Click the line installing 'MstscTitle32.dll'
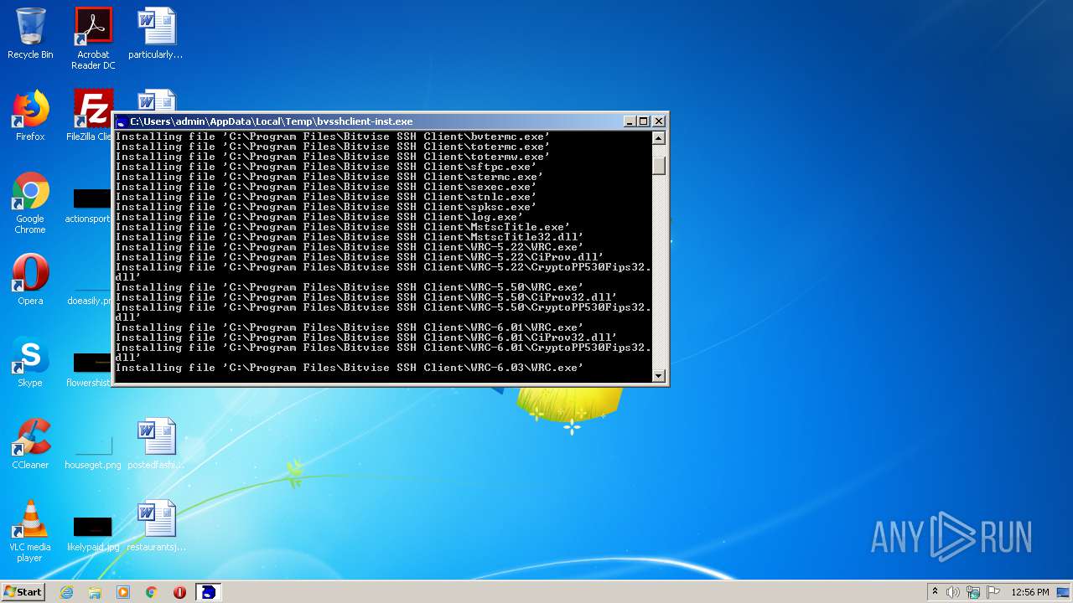The height and width of the screenshot is (603, 1073). point(349,237)
